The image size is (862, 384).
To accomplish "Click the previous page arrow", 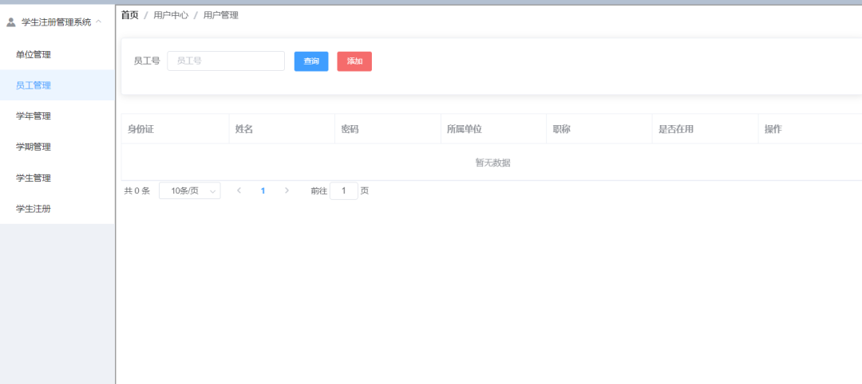I will [x=239, y=190].
